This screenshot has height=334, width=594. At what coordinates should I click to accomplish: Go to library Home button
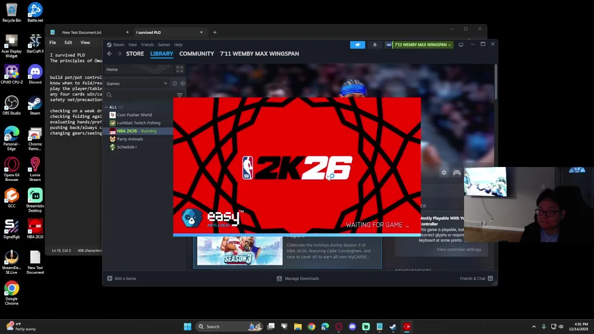click(112, 70)
